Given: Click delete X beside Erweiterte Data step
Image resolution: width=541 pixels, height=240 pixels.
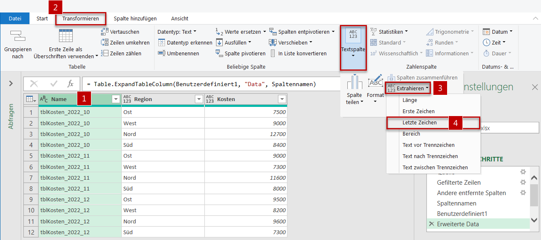Looking at the screenshot, I should click(x=431, y=224).
